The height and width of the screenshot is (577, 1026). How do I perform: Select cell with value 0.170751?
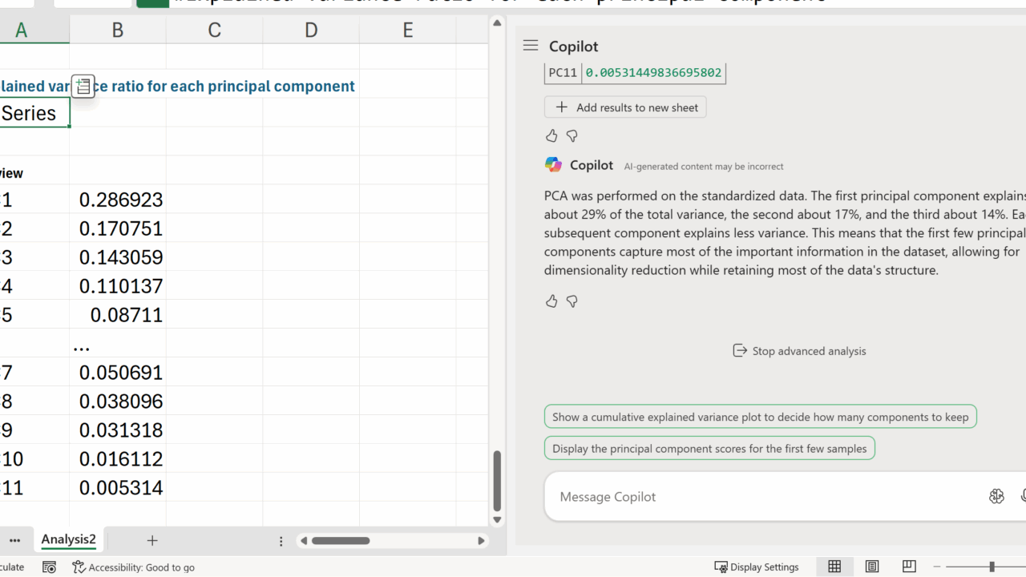pyautogui.click(x=118, y=228)
